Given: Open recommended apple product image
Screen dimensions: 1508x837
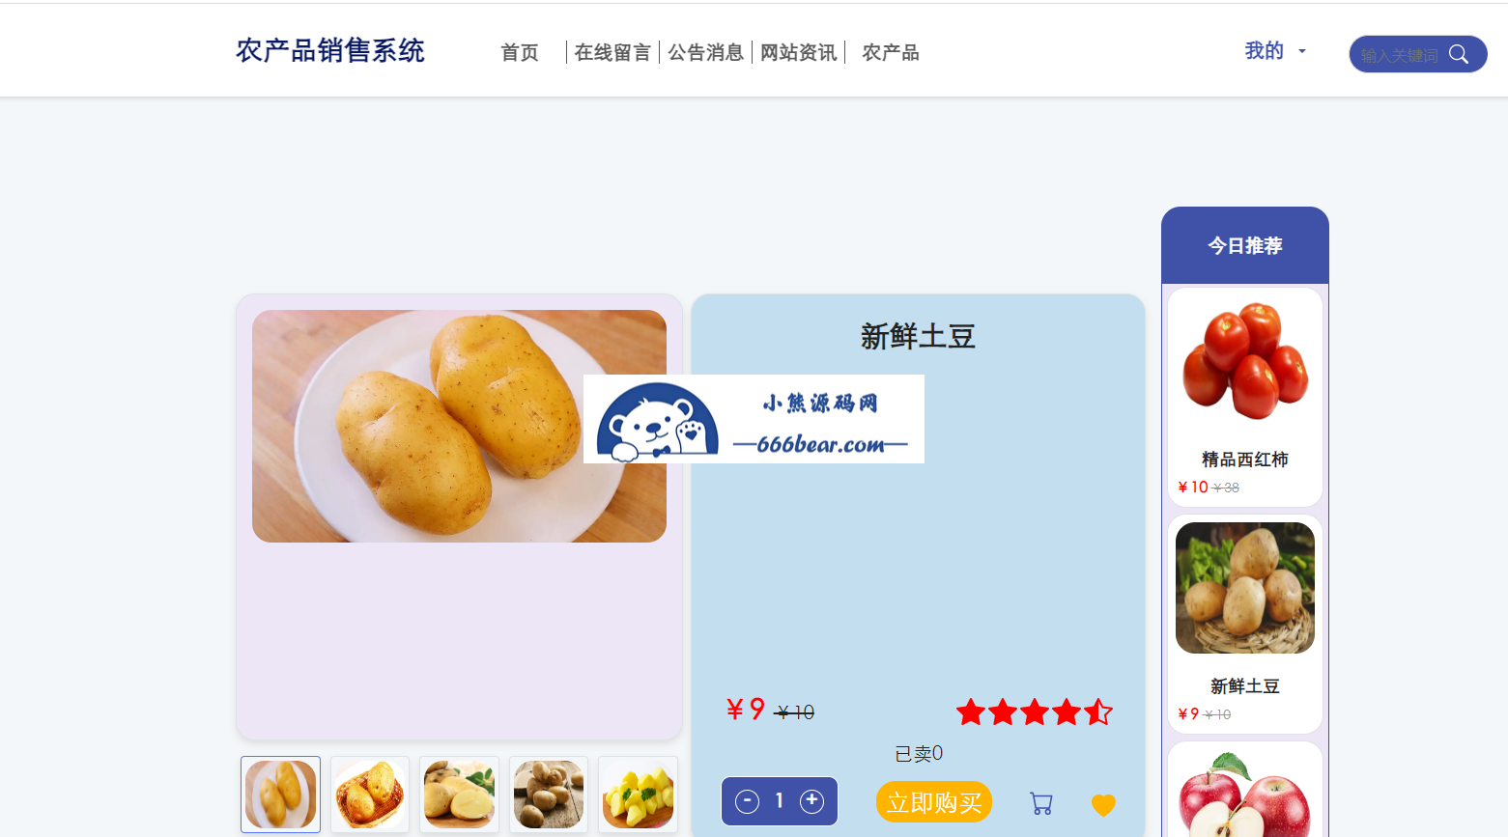Looking at the screenshot, I should tap(1245, 795).
